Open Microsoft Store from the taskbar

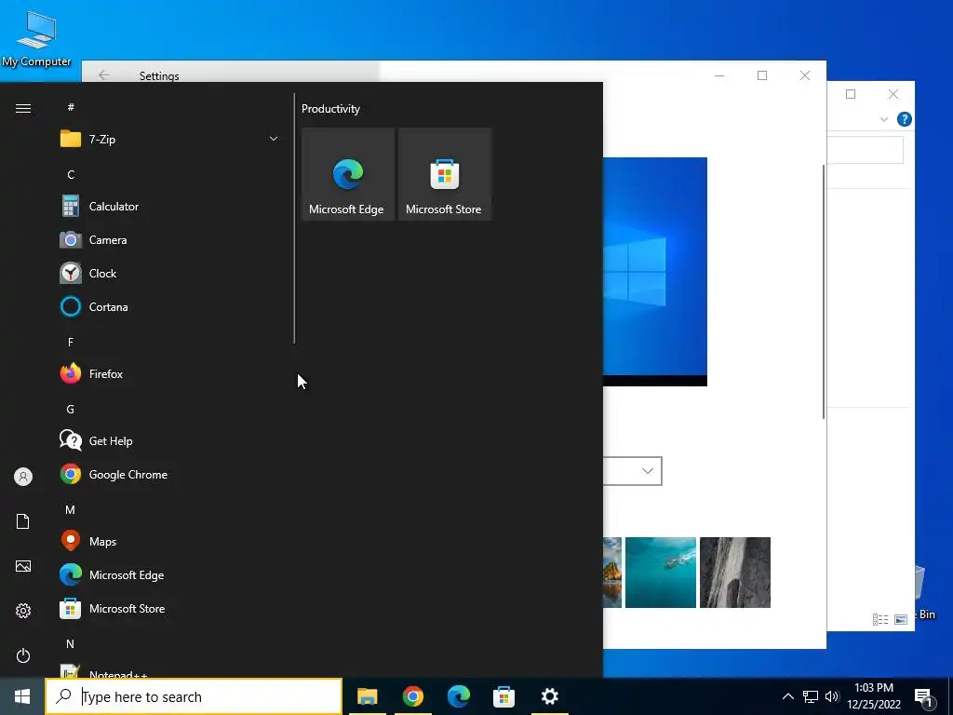[x=503, y=696]
